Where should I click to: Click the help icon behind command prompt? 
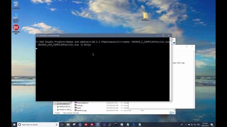click(174, 43)
